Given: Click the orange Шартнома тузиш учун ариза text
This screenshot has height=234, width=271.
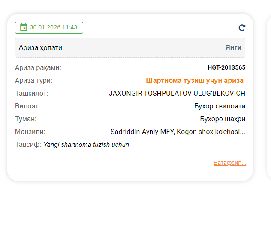Looking at the screenshot, I should pos(195,80).
